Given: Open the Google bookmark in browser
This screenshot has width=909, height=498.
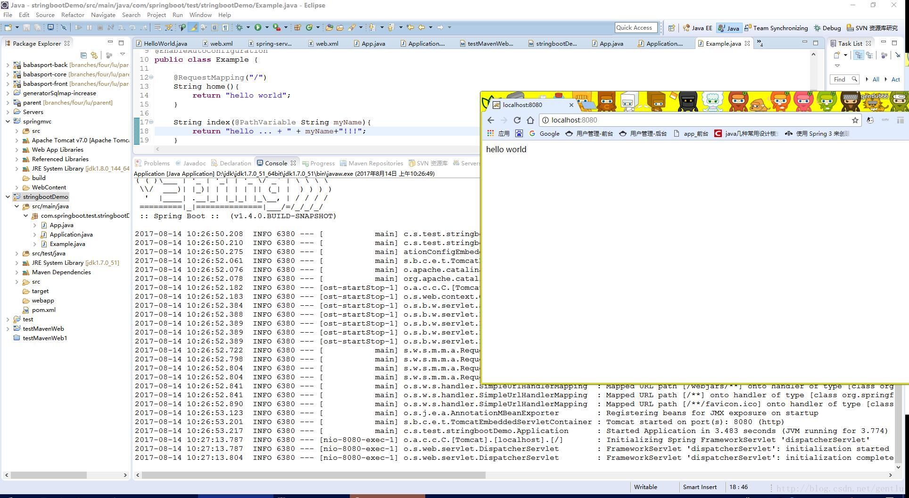Looking at the screenshot, I should [545, 133].
